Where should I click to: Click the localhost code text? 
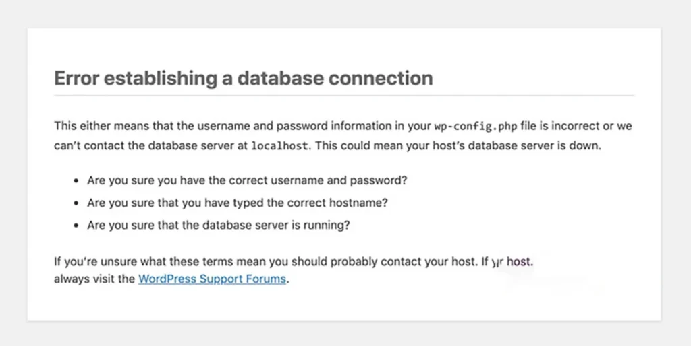point(281,146)
